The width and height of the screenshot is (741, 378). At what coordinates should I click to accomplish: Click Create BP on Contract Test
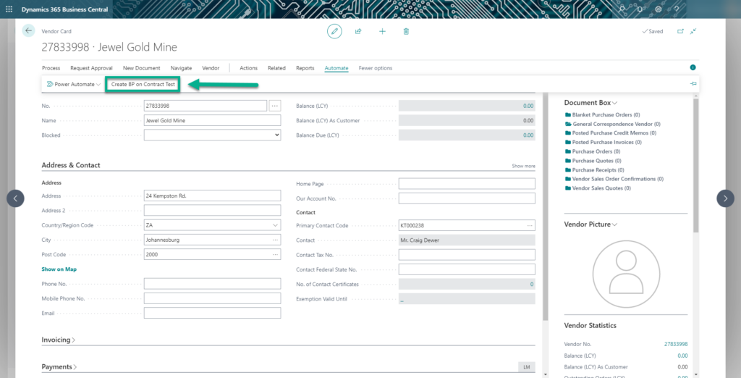143,84
